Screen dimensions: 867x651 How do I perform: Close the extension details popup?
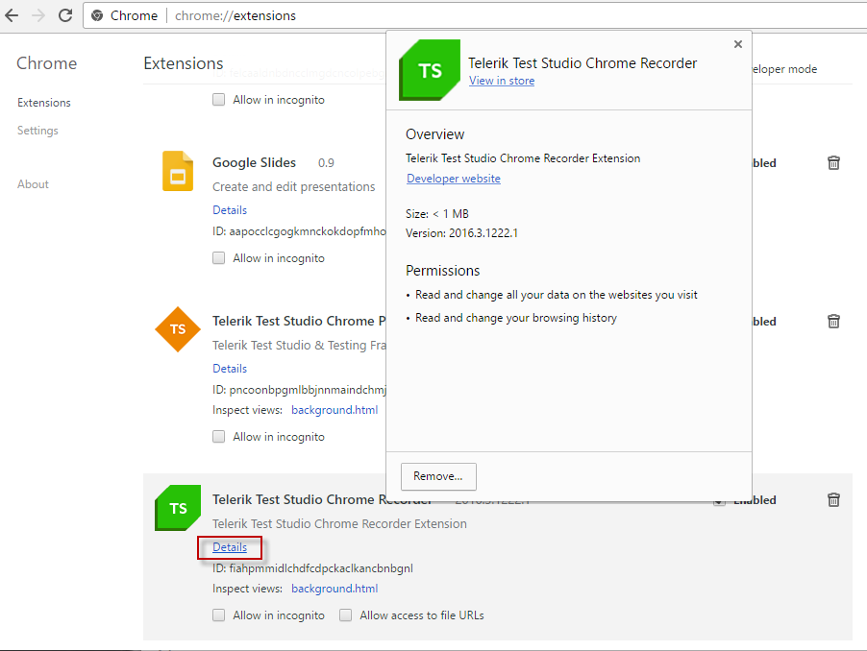pos(738,44)
